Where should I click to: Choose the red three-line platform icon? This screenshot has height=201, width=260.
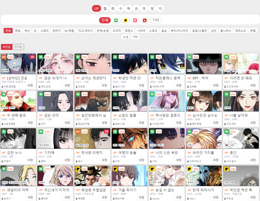click(x=135, y=20)
